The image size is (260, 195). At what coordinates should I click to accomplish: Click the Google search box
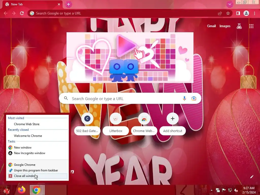pos(130,99)
